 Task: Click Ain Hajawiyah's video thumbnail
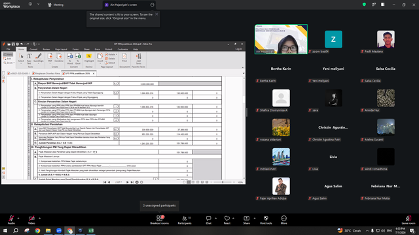[281, 39]
